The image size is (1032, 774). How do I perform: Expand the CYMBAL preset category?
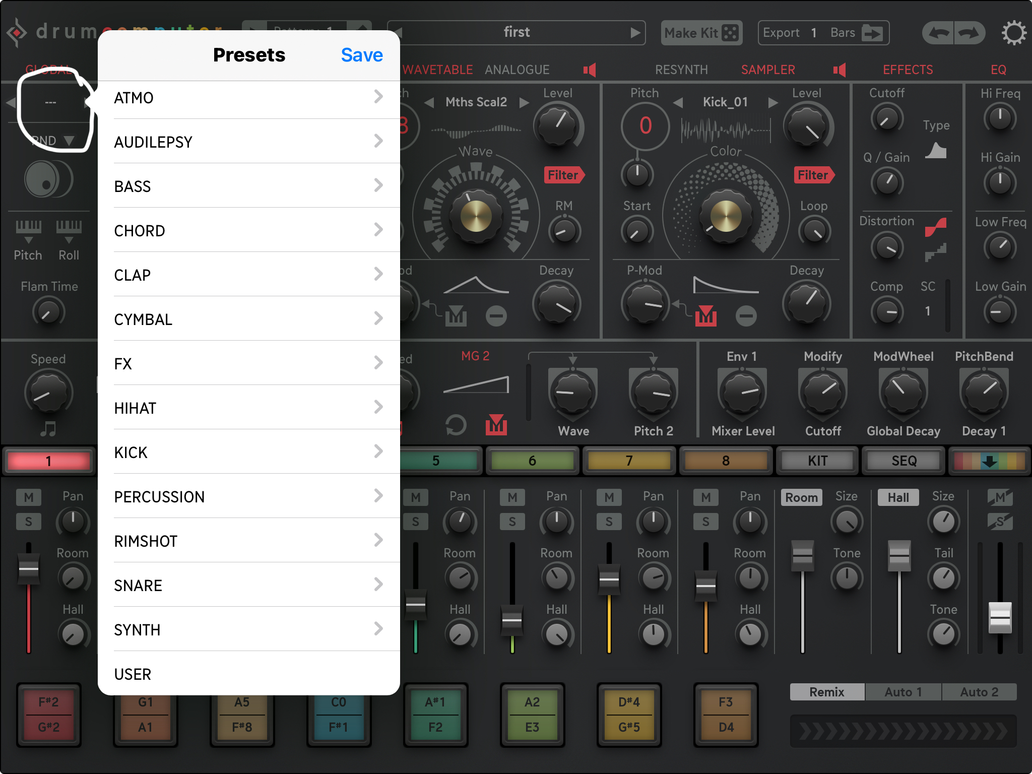coord(249,319)
